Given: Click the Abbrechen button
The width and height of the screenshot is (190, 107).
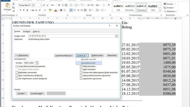Looking at the screenshot, I should tap(112, 55).
